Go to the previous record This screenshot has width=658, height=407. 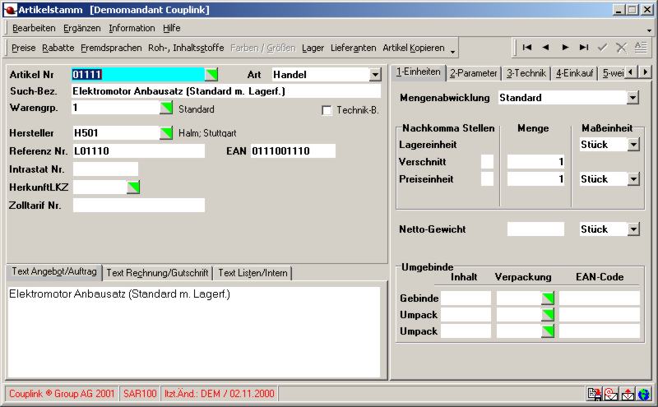[x=545, y=48]
